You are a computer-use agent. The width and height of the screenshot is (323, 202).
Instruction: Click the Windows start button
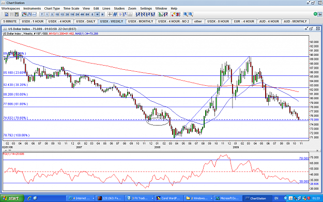pos(12,198)
